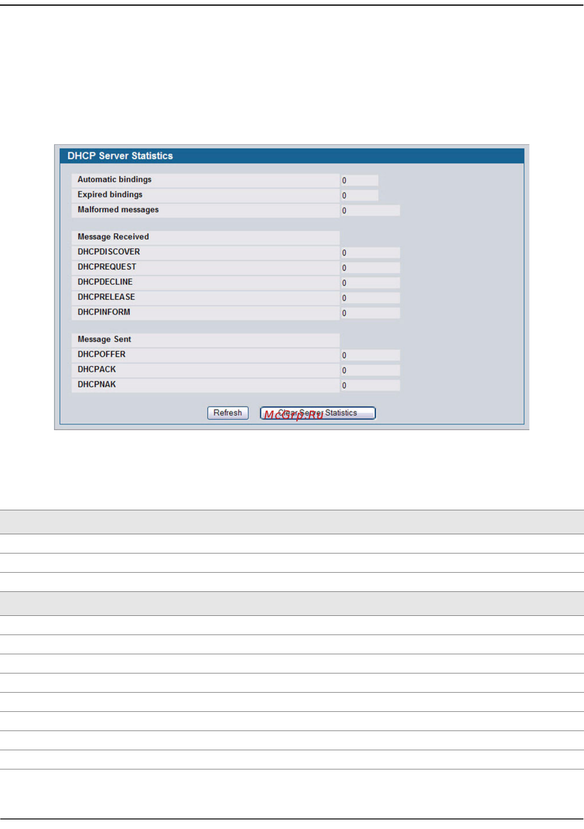Click the DHCPNAK label
Screen dimensions: 584x829
(97, 384)
